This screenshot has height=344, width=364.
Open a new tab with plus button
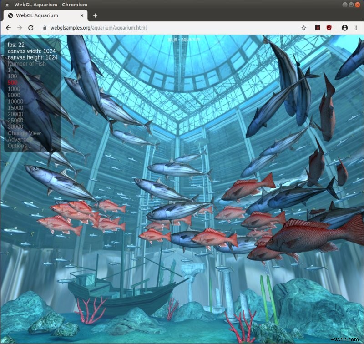click(x=95, y=15)
